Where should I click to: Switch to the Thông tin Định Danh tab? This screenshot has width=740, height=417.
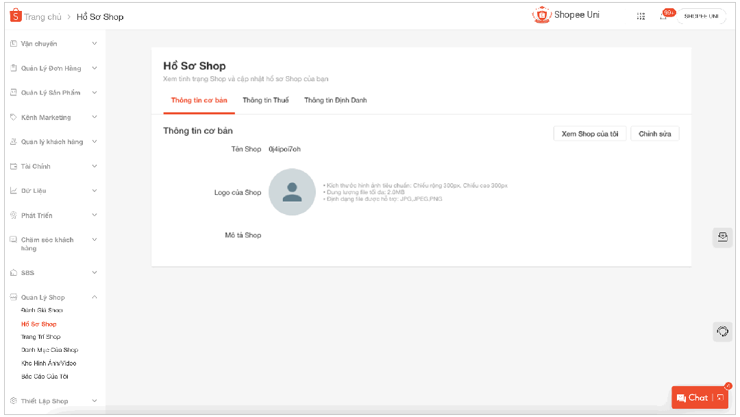click(335, 100)
